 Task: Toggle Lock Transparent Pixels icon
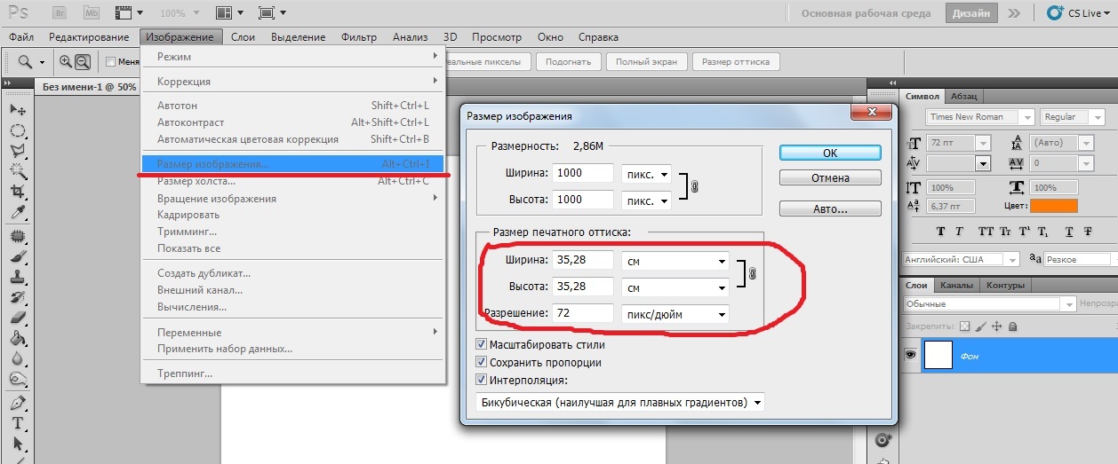point(966,326)
